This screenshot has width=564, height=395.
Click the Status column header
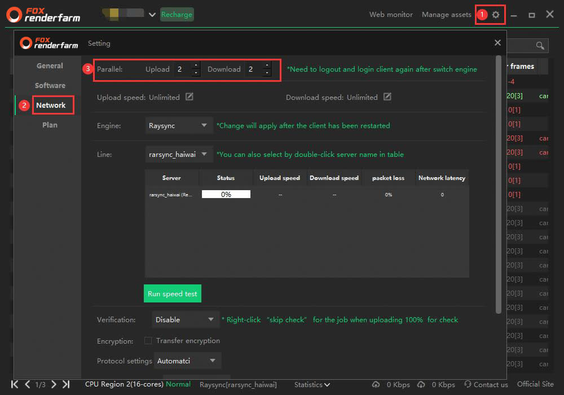(x=226, y=178)
